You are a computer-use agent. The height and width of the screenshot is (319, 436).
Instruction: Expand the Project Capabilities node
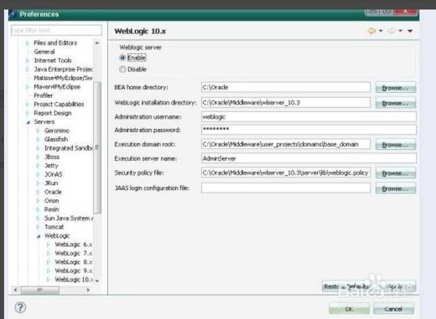pyautogui.click(x=27, y=104)
